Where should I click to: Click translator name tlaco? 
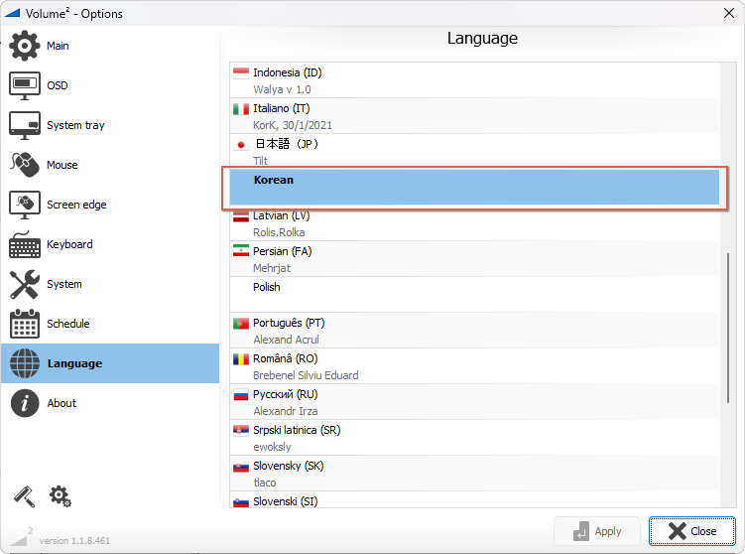(x=265, y=483)
